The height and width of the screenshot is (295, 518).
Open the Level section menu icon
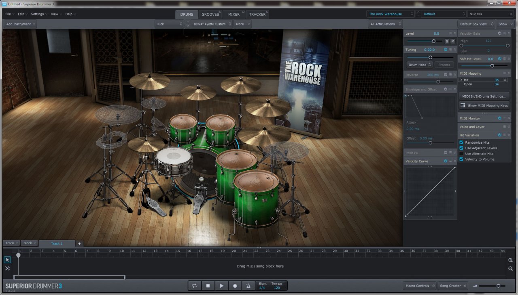pos(450,33)
